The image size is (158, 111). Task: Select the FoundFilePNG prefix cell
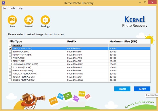tap(87, 58)
